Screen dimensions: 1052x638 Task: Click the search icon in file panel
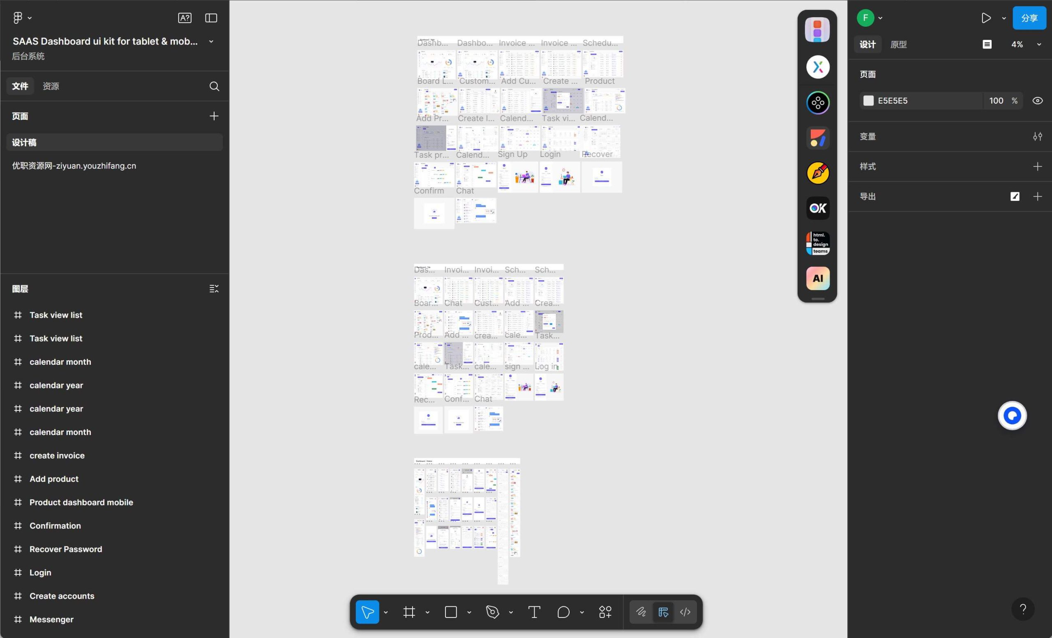coord(215,86)
